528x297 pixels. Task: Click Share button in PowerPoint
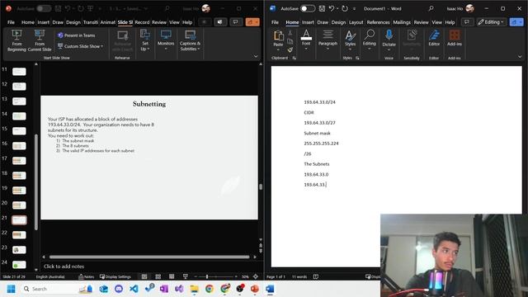[x=252, y=22]
